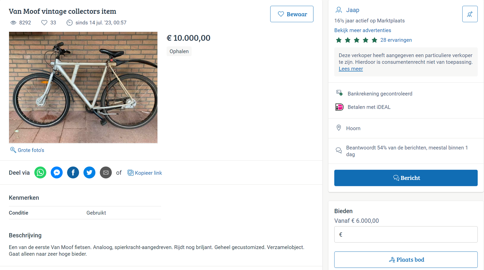This screenshot has height=270, width=484.
Task: Click the five-star seller rating
Action: (x=356, y=40)
